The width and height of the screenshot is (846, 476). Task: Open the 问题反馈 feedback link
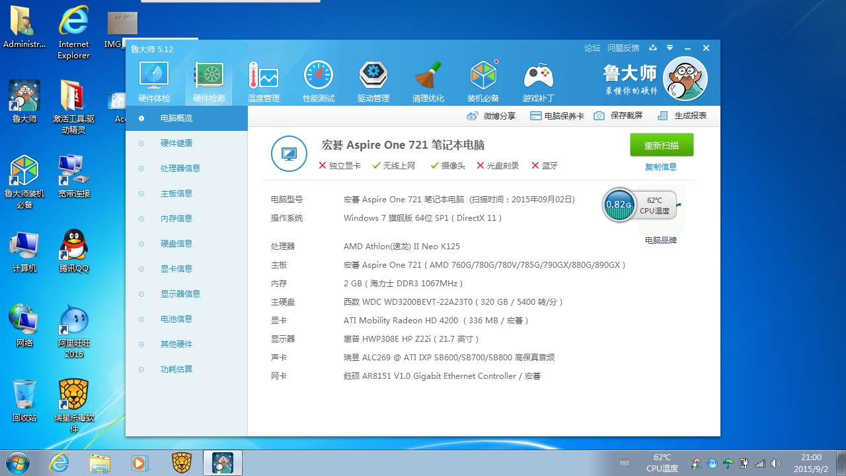(623, 48)
